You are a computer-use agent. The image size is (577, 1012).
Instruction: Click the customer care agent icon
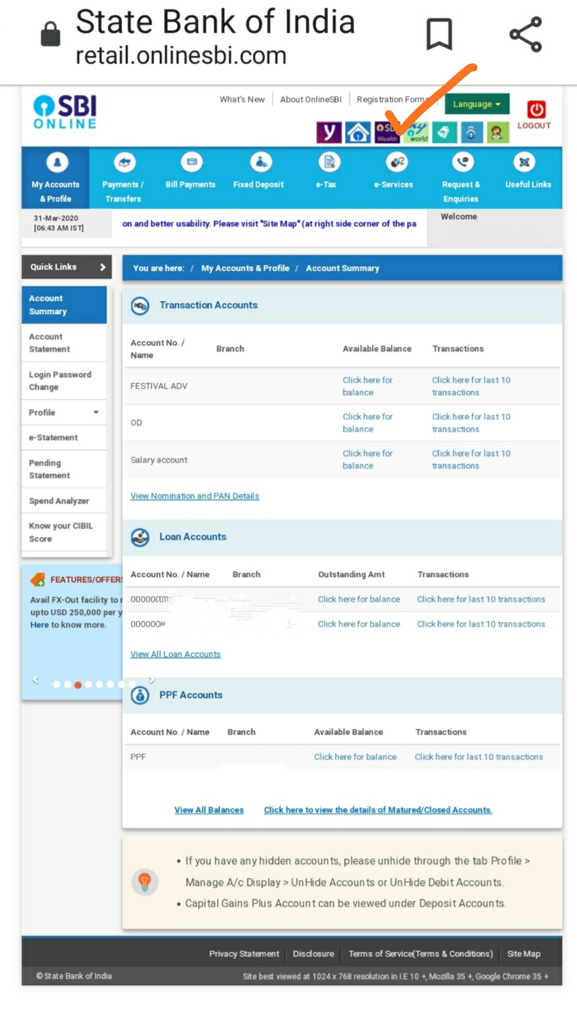click(x=497, y=132)
